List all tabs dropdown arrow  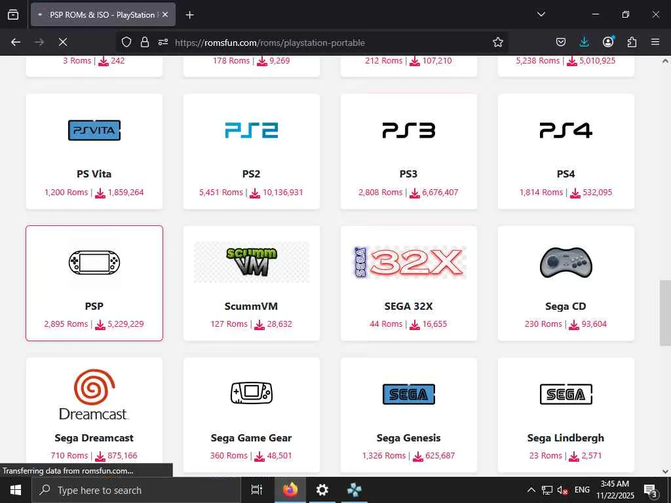click(x=541, y=14)
